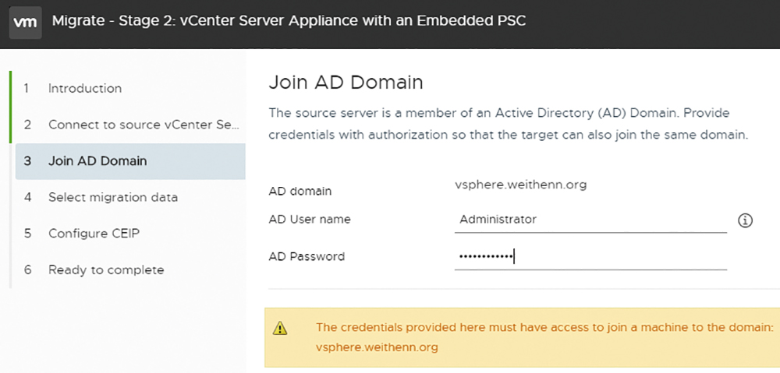Click vsphere.weithenn.org in the warning banner
This screenshot has width=780, height=373.
click(x=377, y=347)
